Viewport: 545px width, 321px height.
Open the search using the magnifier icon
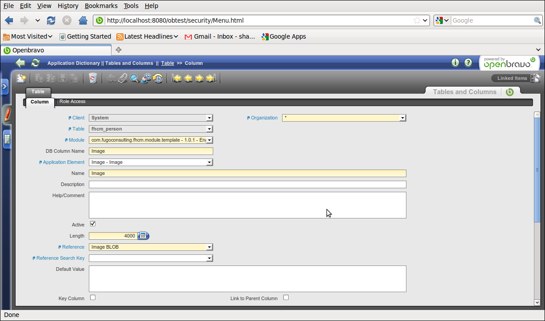(134, 78)
